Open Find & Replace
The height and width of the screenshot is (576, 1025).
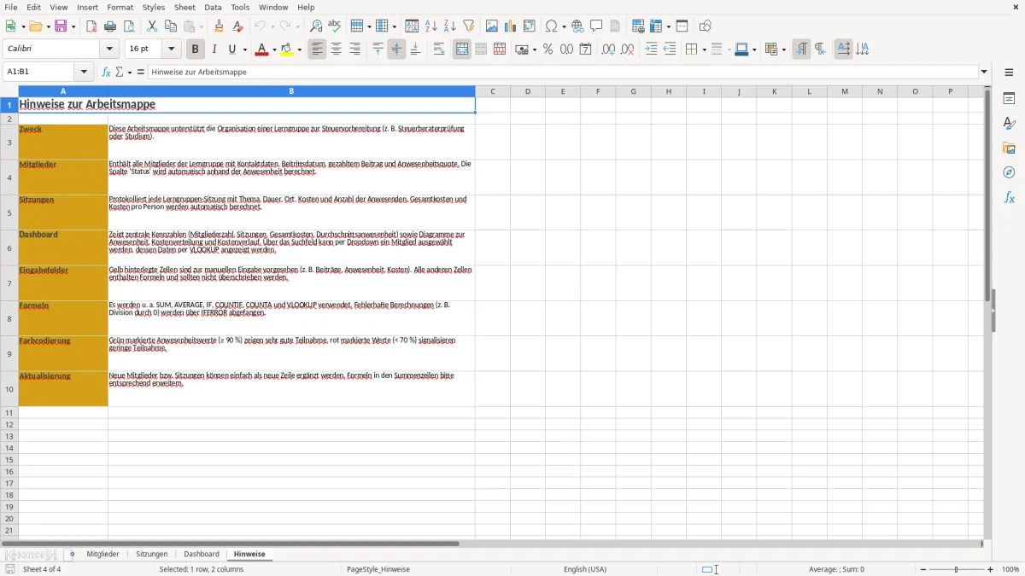316,26
